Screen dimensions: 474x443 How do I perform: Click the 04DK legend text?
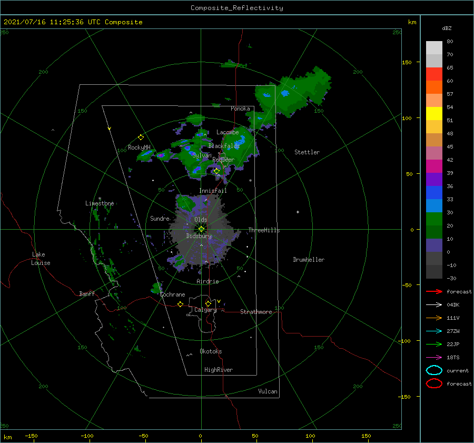click(453, 305)
